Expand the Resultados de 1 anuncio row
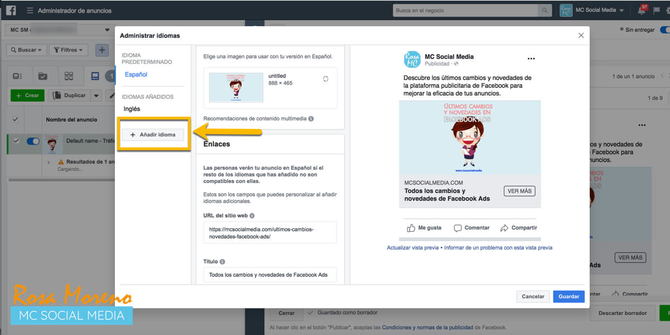The height and width of the screenshot is (335, 670). click(49, 162)
